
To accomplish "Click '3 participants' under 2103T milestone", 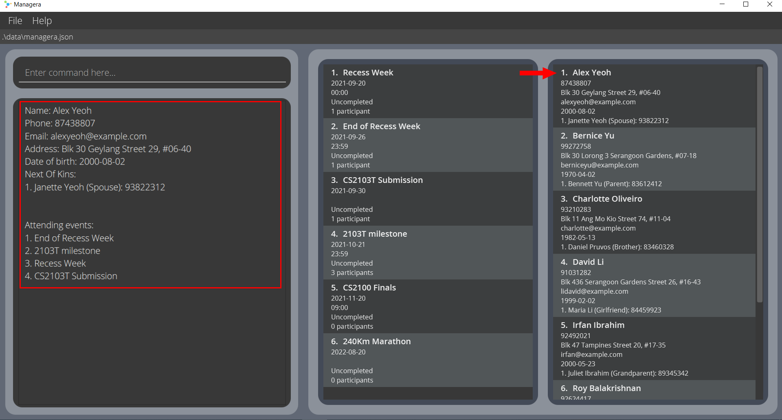I will tap(352, 273).
